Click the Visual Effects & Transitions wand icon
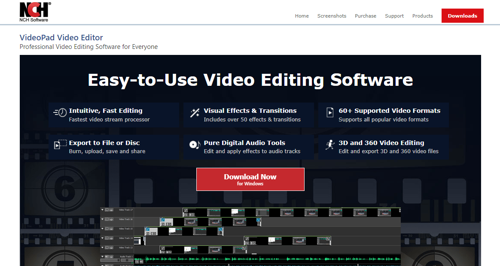 (x=195, y=113)
